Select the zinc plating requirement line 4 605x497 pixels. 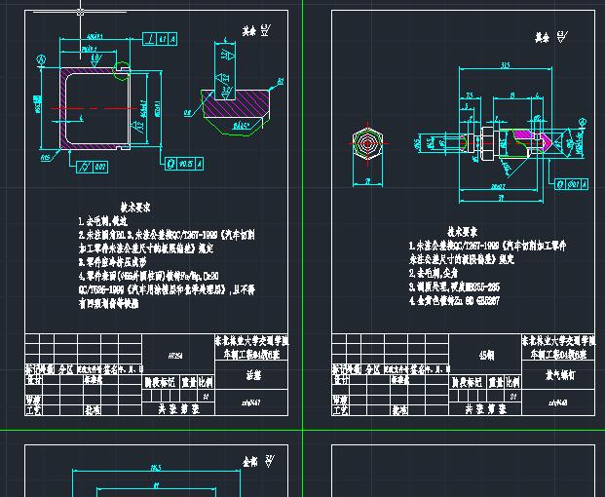click(455, 300)
